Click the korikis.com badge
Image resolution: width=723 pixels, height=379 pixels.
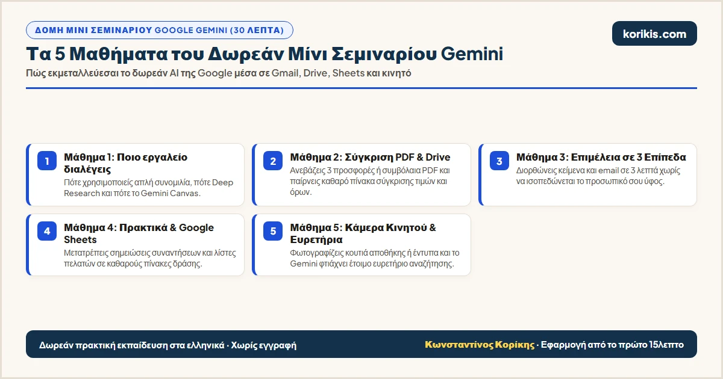click(x=654, y=34)
